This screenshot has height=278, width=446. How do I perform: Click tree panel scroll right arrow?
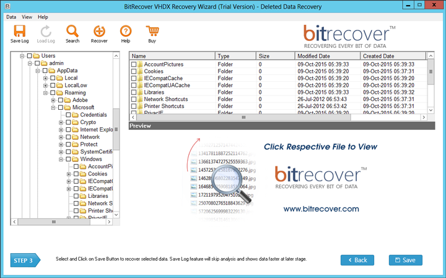[x=109, y=222]
